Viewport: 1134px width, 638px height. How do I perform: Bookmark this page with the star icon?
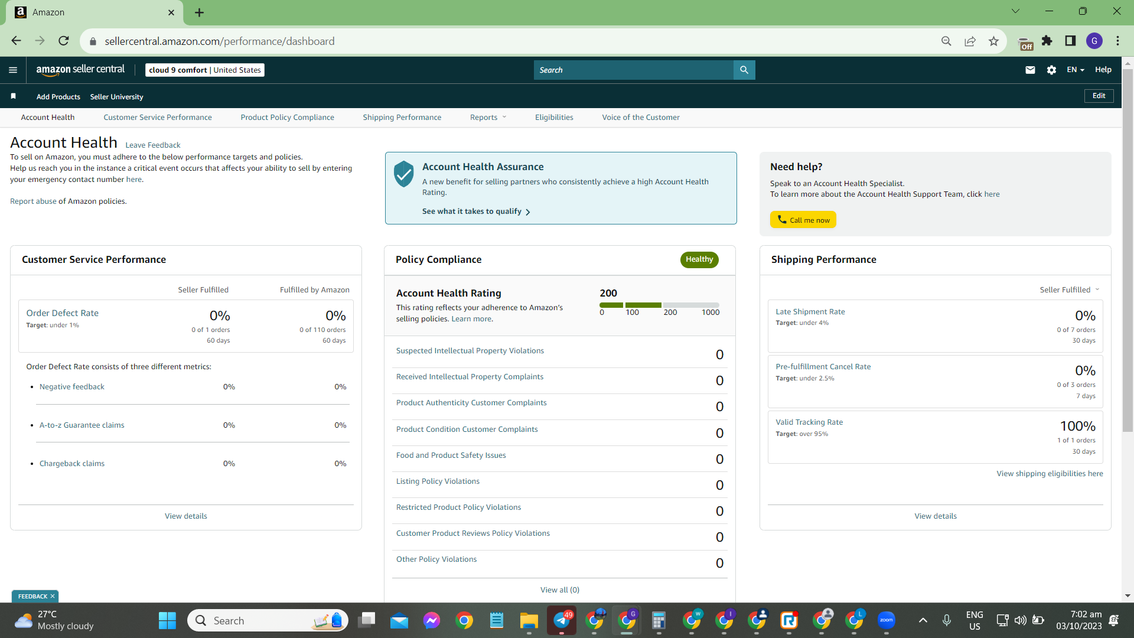[x=993, y=41]
